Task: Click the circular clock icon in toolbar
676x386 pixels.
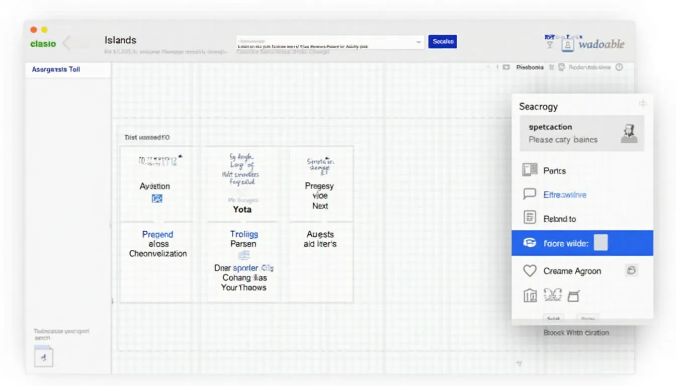Action: 619,67
